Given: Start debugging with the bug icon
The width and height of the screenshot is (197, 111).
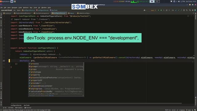Looking at the screenshot, I should 161,10.
